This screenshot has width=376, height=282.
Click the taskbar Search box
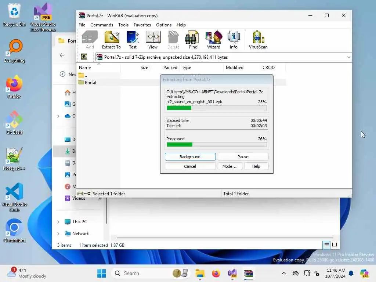pos(151,273)
